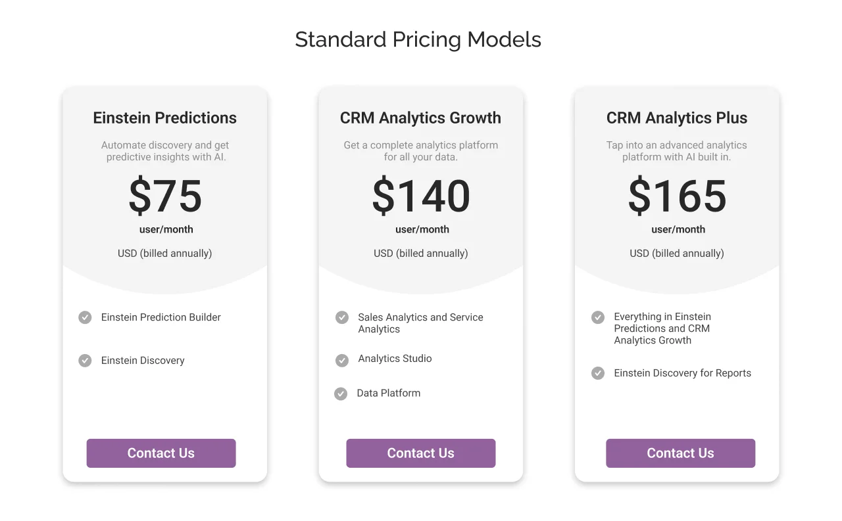Click USD billed annually under Einstein Predictions
The width and height of the screenshot is (842, 521).
(164, 253)
